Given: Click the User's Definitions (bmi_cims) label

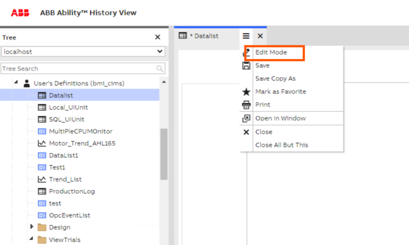Looking at the screenshot, I should pos(79,83).
